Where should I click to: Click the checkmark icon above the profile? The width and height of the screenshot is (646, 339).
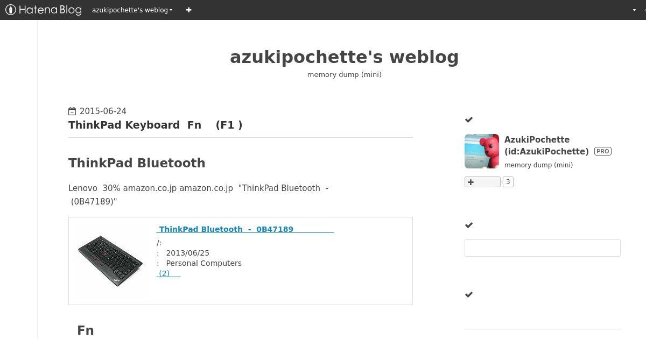pyautogui.click(x=469, y=119)
